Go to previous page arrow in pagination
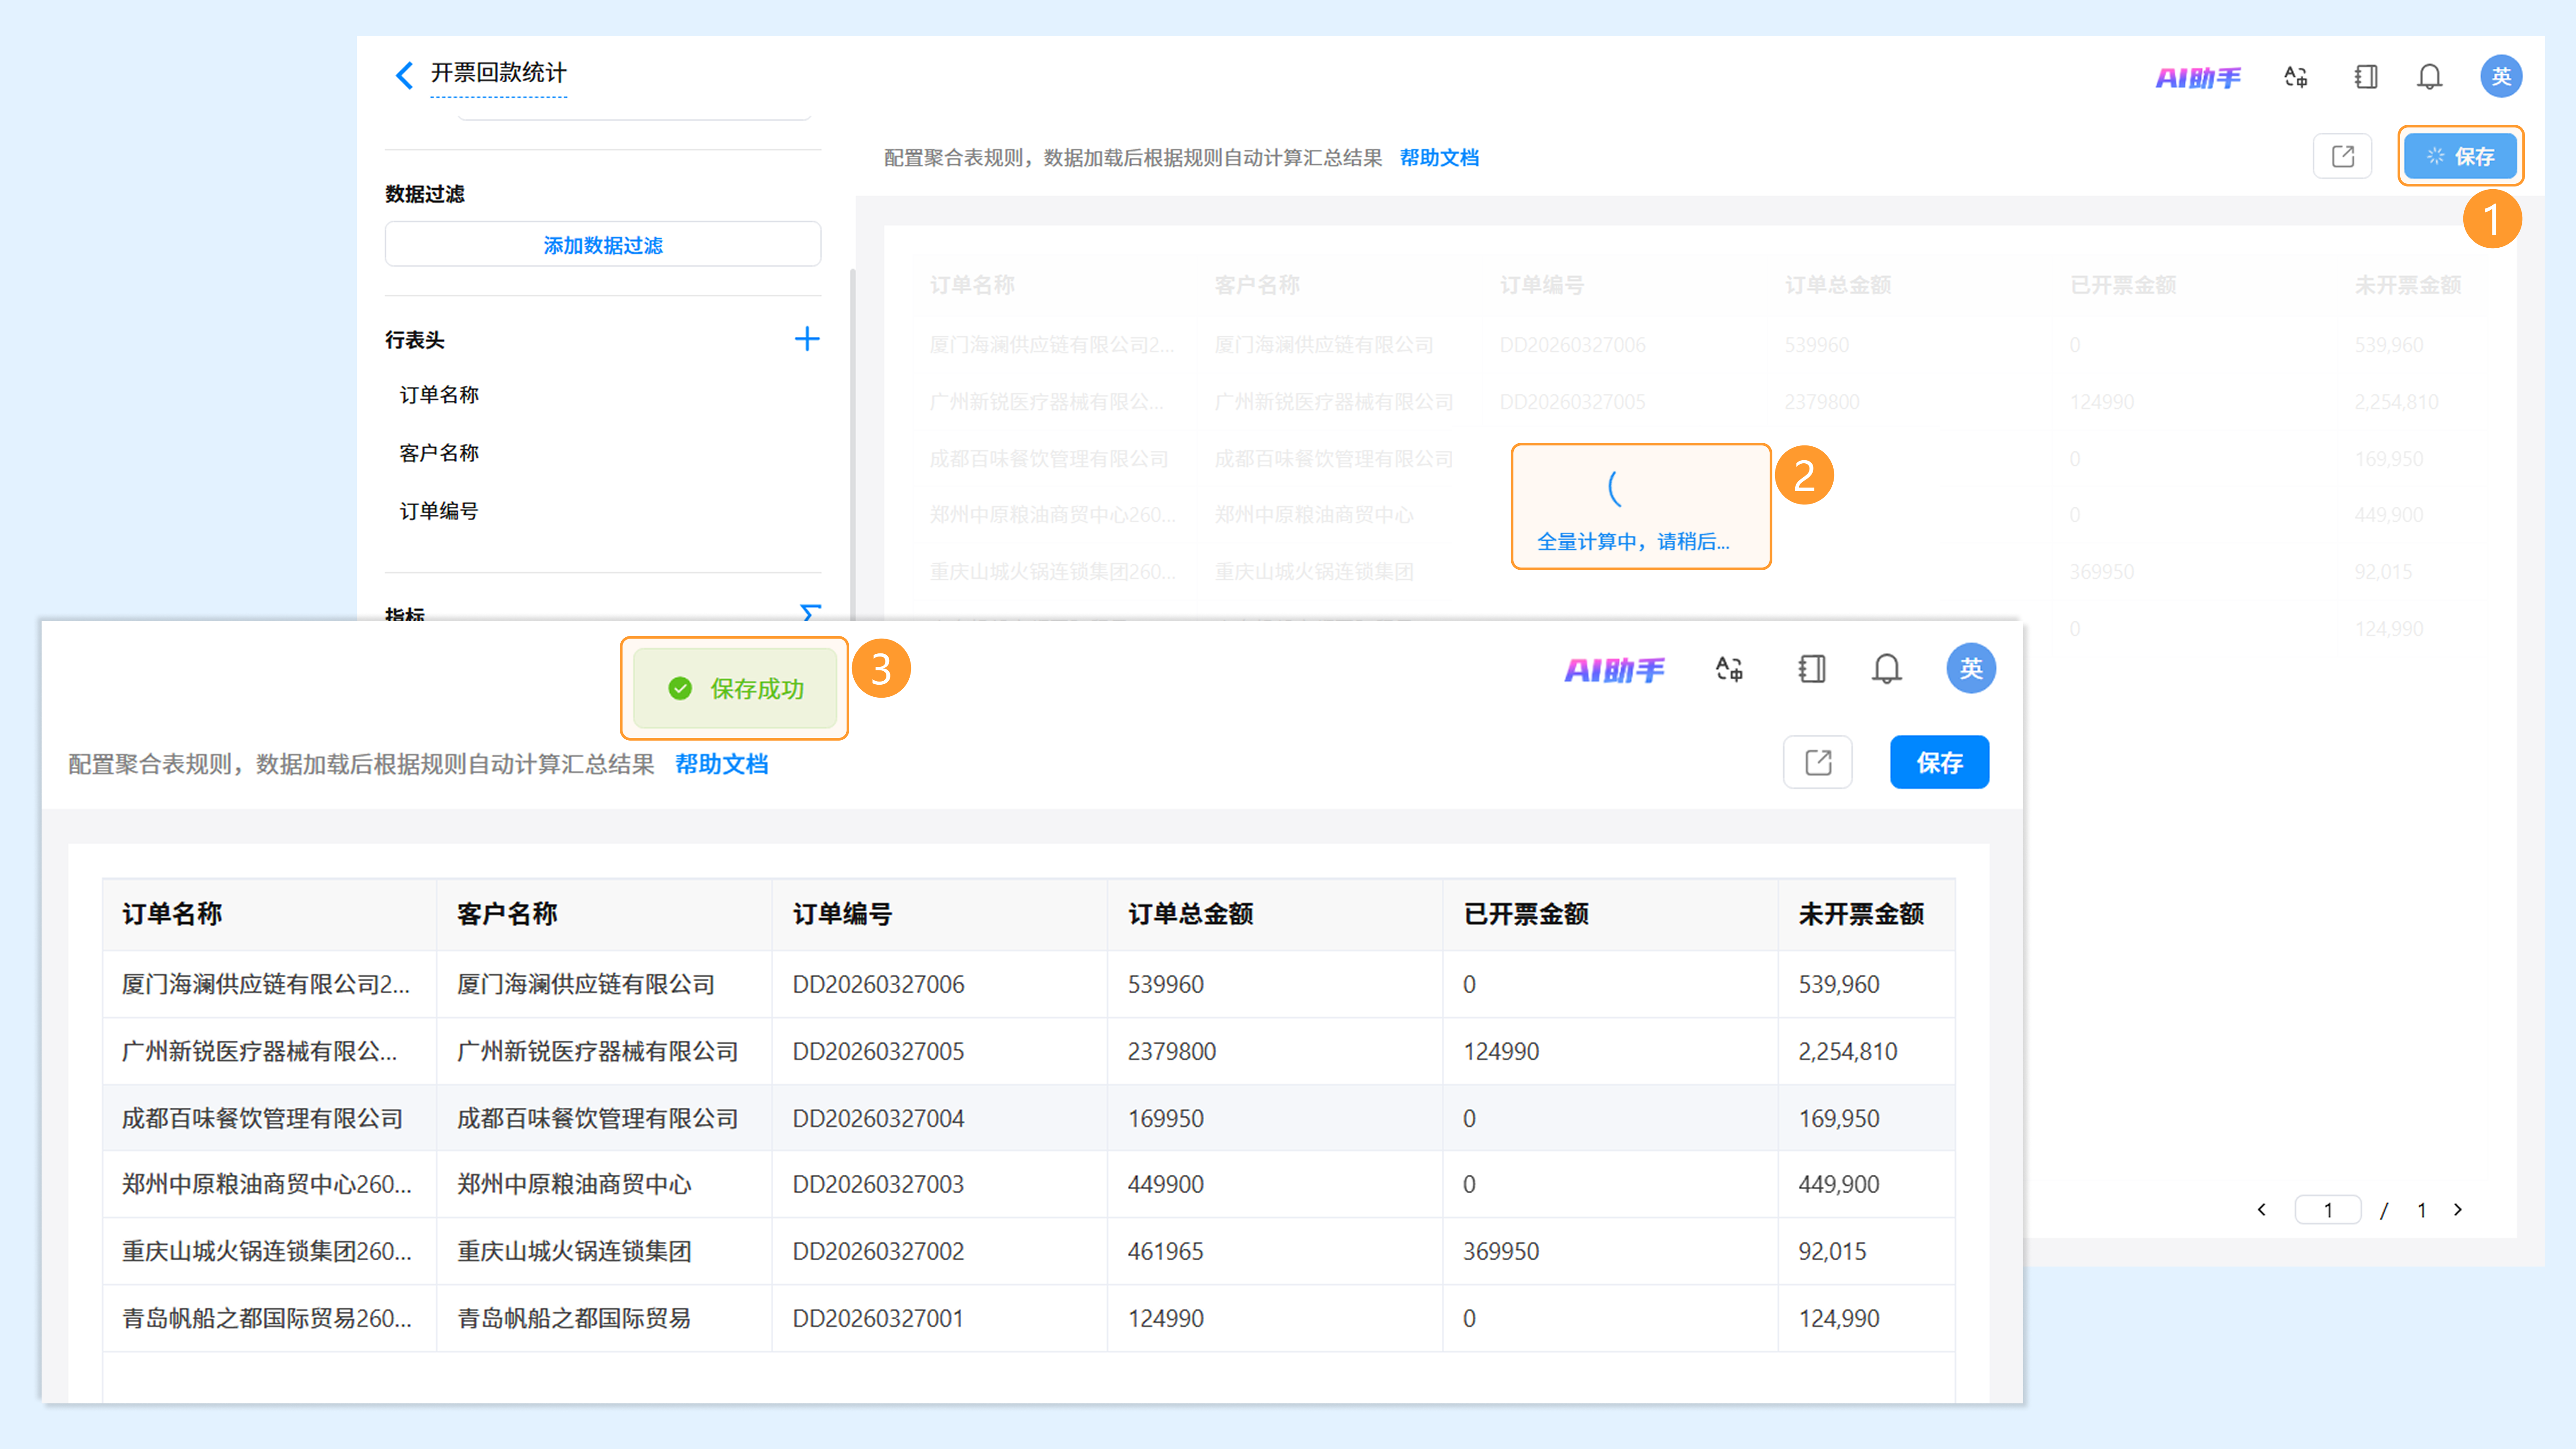The width and height of the screenshot is (2576, 1449). pyautogui.click(x=2262, y=1210)
